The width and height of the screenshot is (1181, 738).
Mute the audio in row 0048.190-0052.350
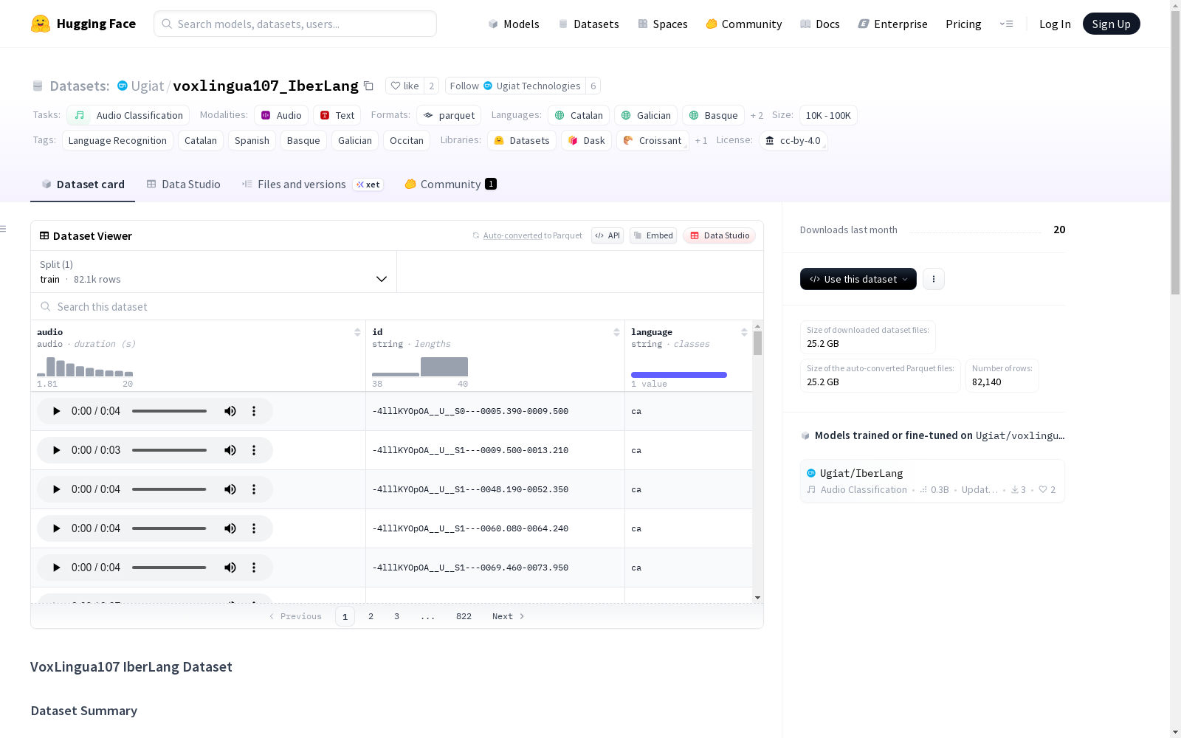[230, 489]
